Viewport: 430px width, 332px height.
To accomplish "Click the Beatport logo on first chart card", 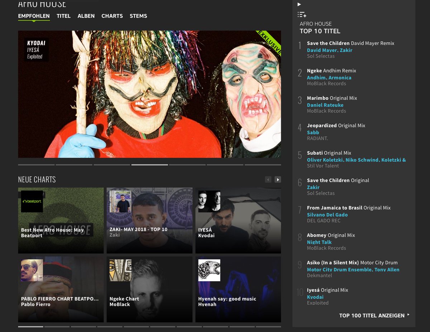I will [x=32, y=201].
